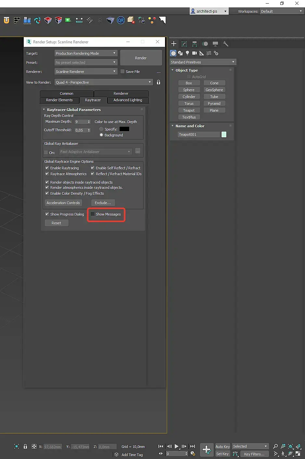Screen dimensions: 305x459
Task: Switch to the Renderer tab
Action: coord(121,93)
